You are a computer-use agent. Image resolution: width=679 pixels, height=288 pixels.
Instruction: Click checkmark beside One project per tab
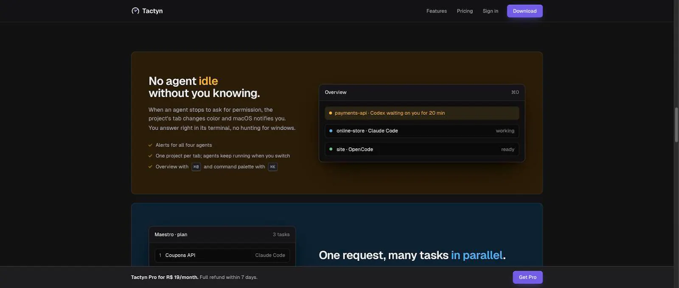tap(150, 156)
